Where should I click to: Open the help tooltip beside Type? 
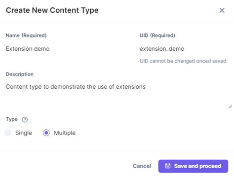[25, 119]
